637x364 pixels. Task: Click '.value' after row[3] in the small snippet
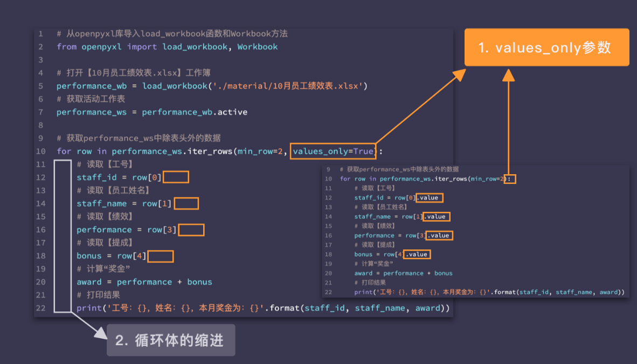[x=440, y=235]
